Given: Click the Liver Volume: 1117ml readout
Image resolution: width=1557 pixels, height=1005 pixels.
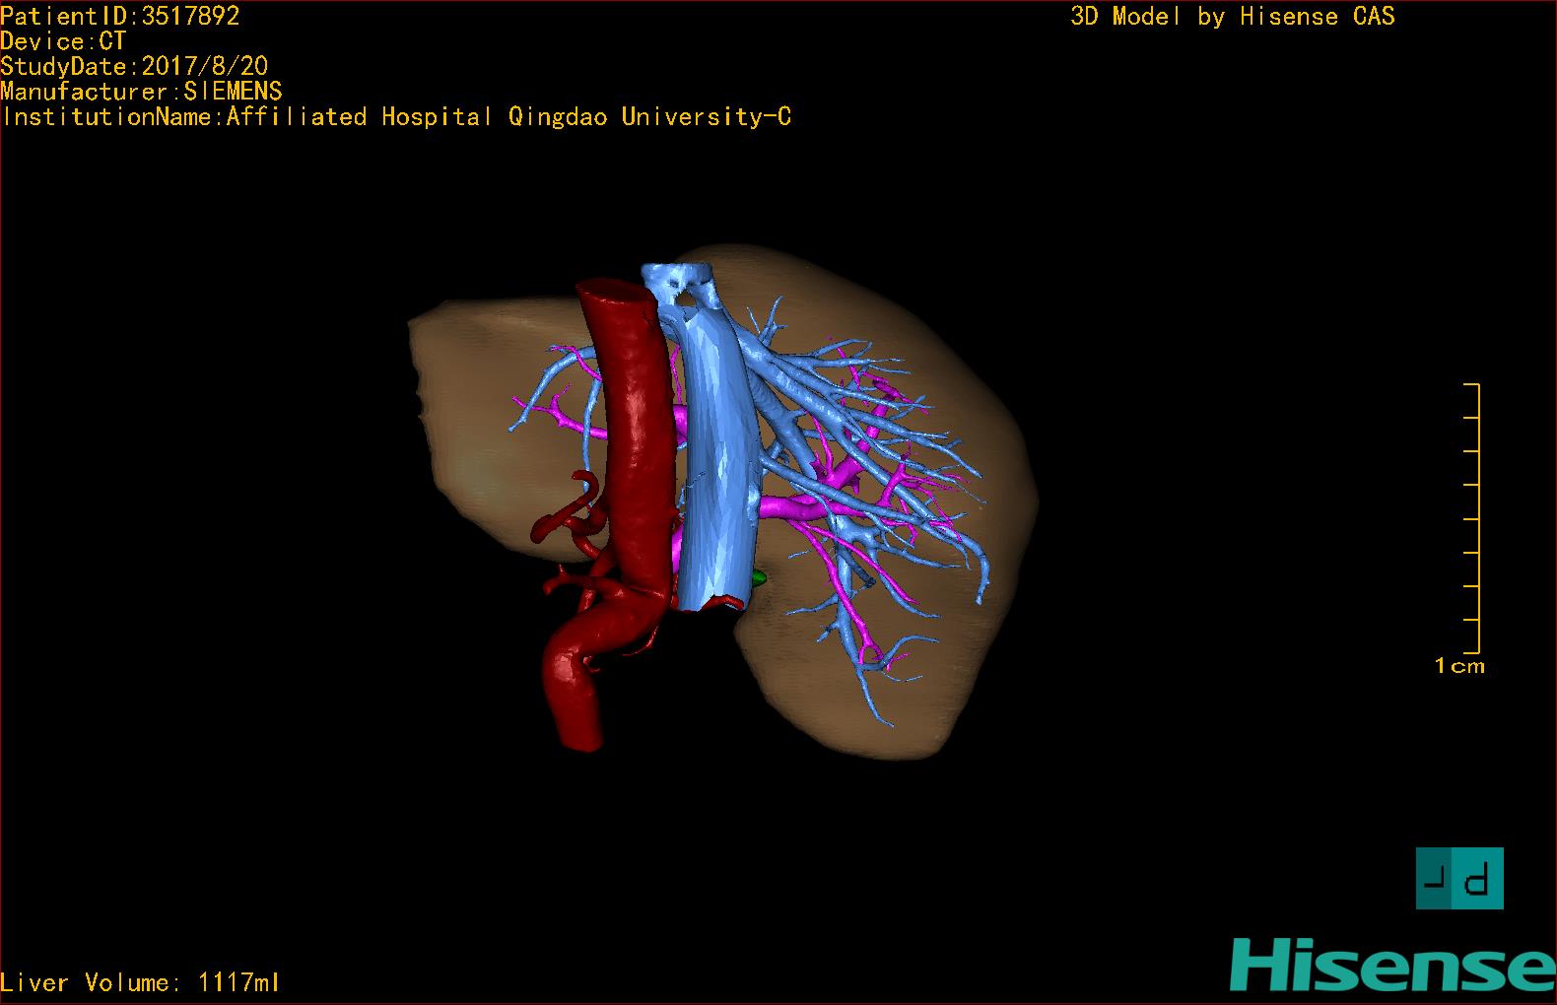Looking at the screenshot, I should [x=140, y=982].
